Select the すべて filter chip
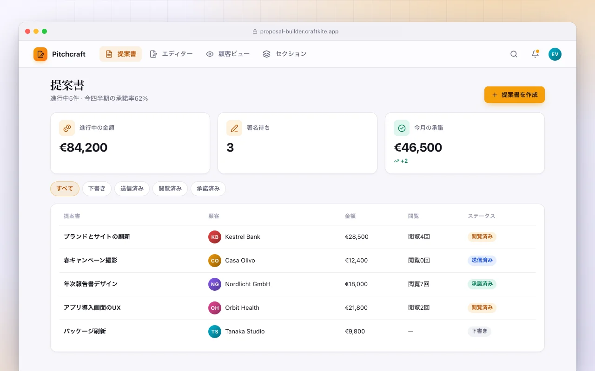 (x=65, y=189)
